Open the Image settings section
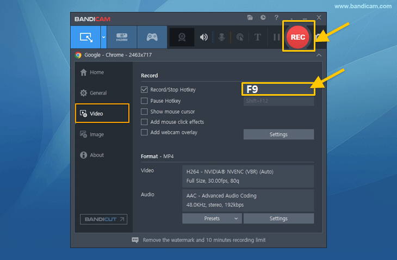The image size is (397, 260). tap(92, 134)
